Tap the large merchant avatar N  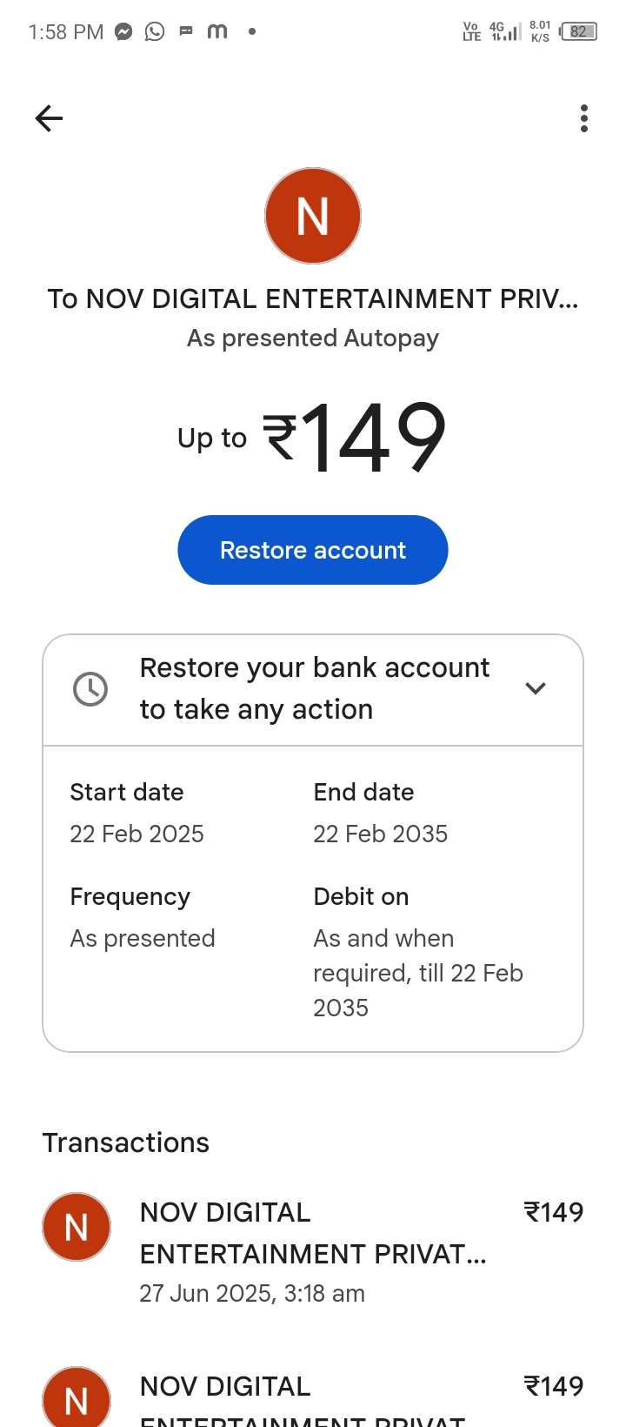(313, 216)
